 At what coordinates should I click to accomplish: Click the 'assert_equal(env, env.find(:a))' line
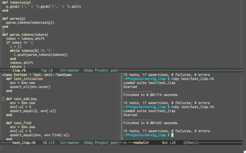[40, 135]
